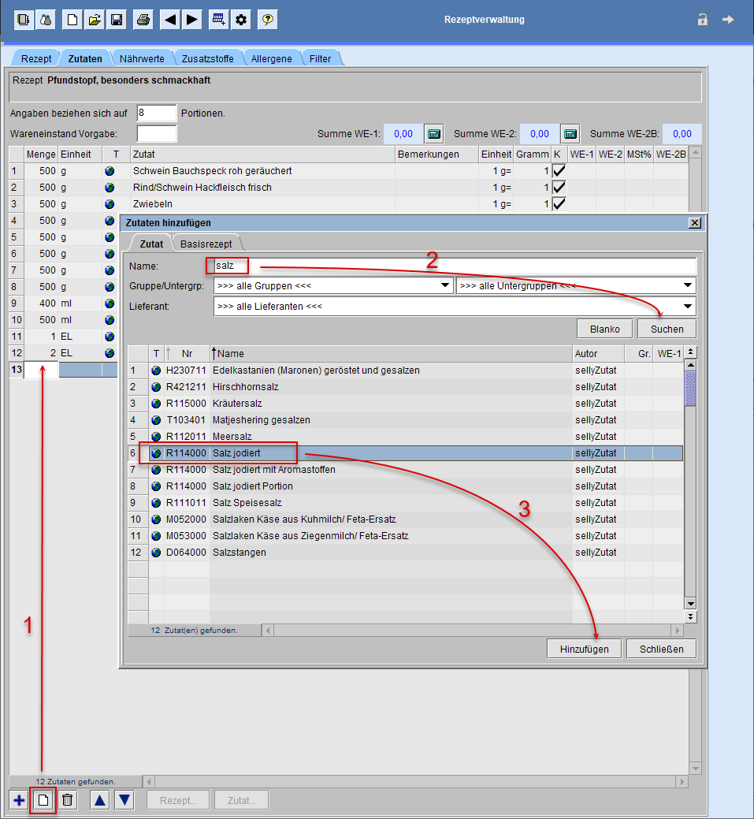Move ingredient up with blue triangle
Viewport: 754px width, 819px height.
(x=100, y=799)
